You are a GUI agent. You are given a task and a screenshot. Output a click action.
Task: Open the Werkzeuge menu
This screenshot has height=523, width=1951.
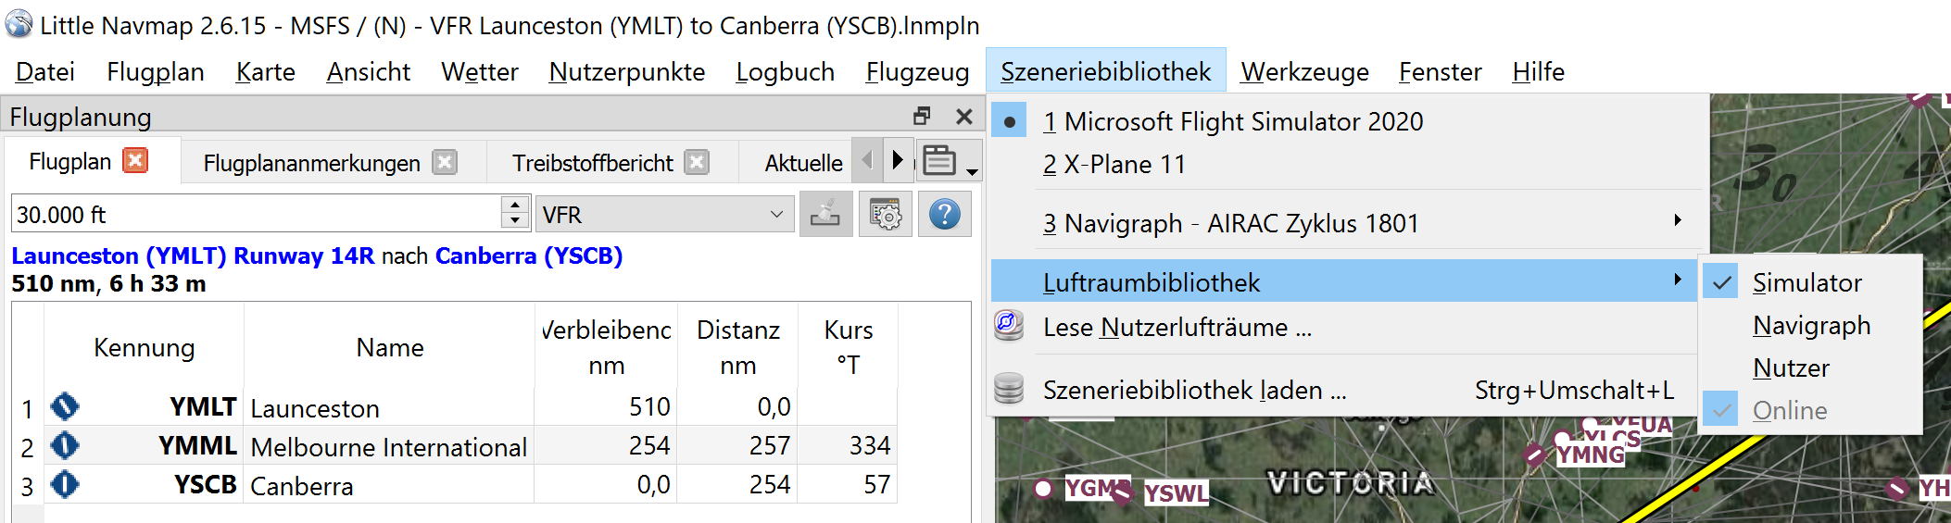click(1304, 71)
